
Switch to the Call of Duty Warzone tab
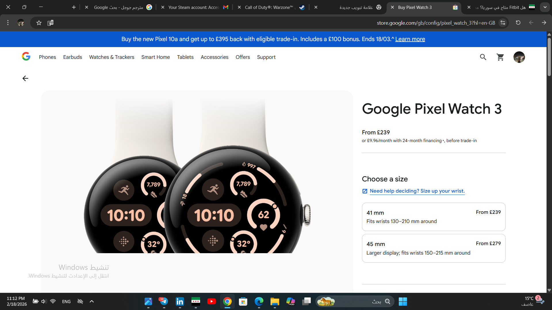(269, 7)
